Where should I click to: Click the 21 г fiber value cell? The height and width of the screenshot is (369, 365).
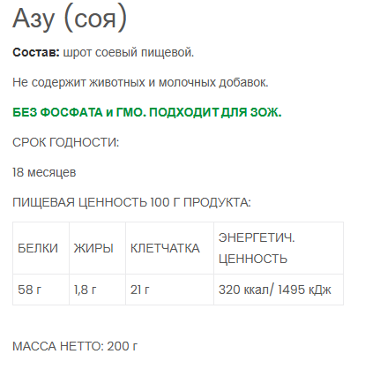tap(169, 290)
